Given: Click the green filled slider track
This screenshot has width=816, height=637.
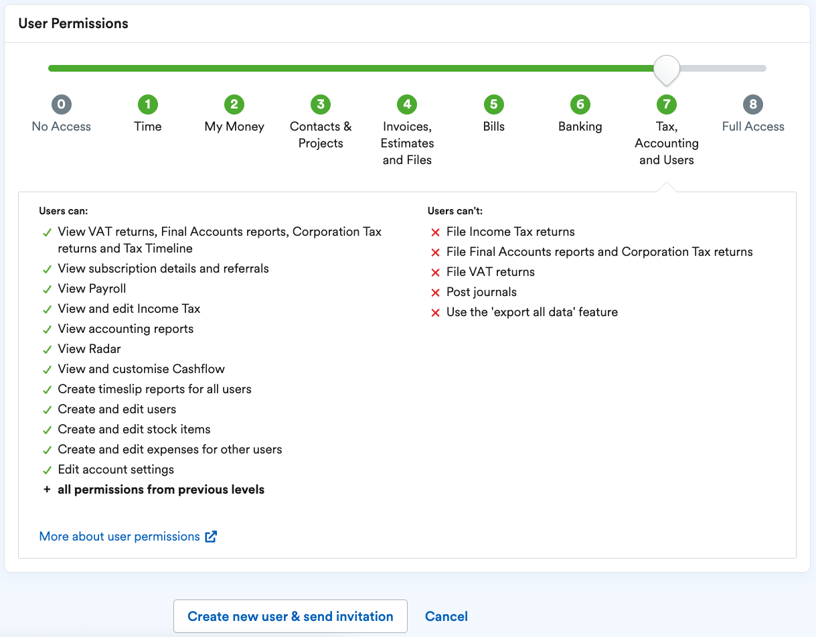Looking at the screenshot, I should 351,68.
